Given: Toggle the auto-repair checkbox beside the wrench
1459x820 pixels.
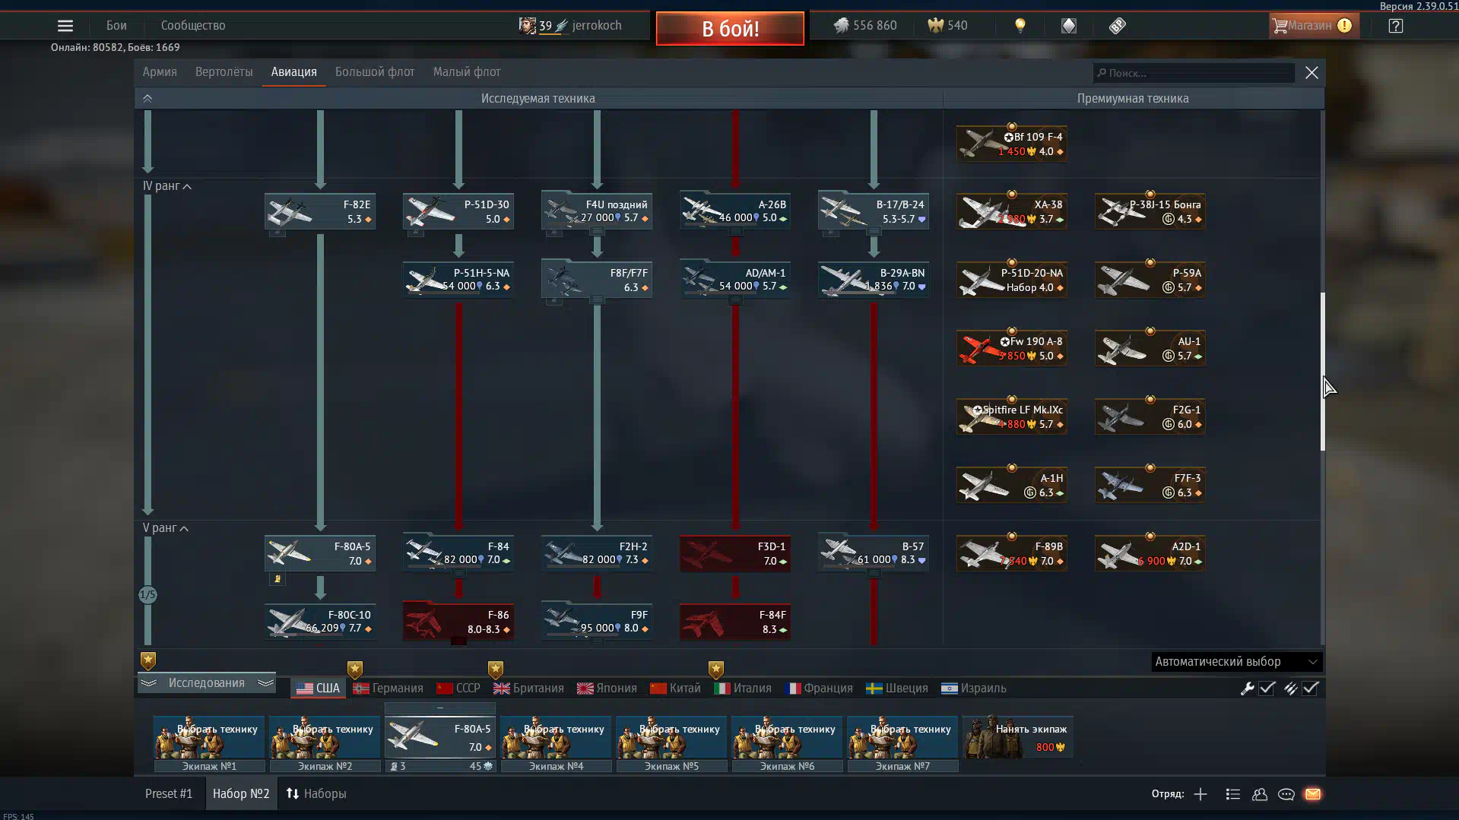Looking at the screenshot, I should [x=1267, y=689].
